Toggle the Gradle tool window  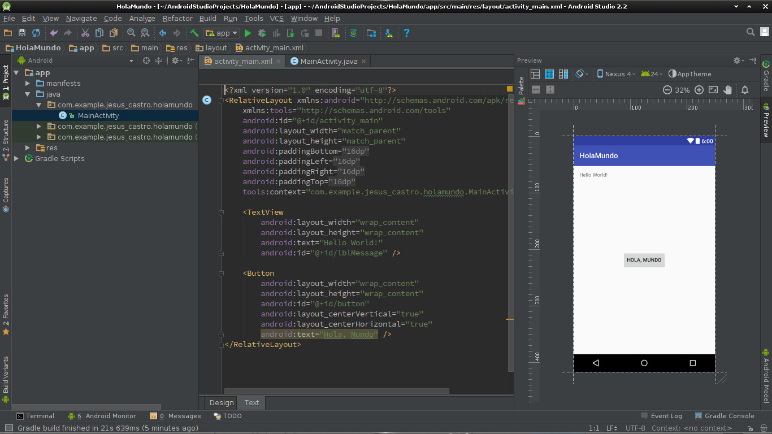point(766,76)
